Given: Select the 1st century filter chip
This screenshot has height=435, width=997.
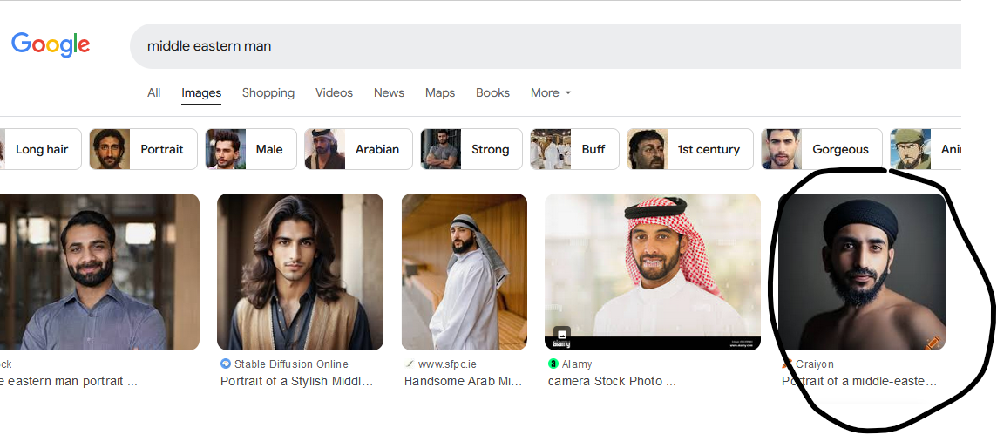Looking at the screenshot, I should (x=690, y=149).
